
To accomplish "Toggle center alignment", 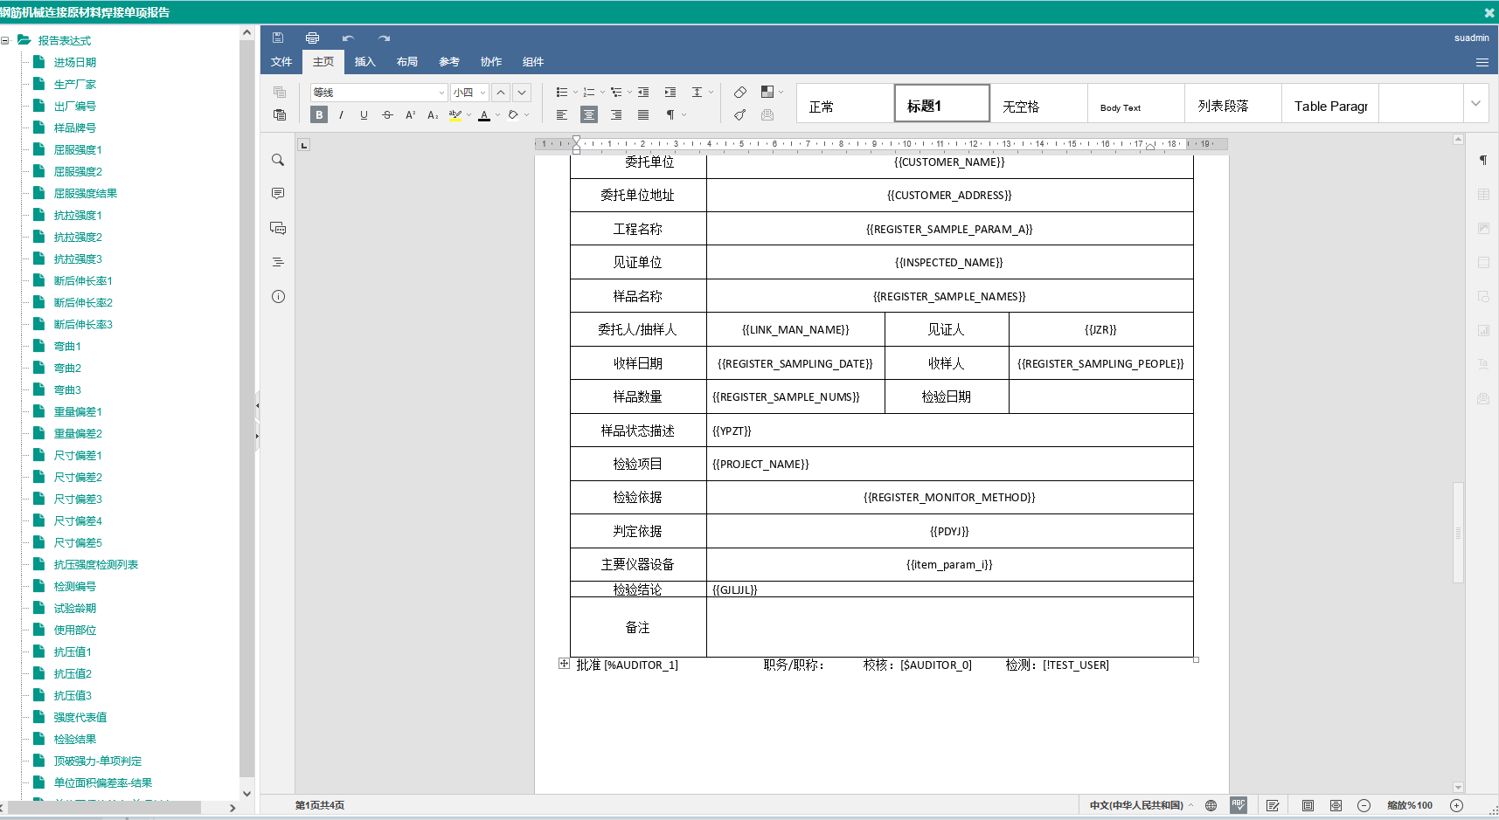I will [589, 114].
